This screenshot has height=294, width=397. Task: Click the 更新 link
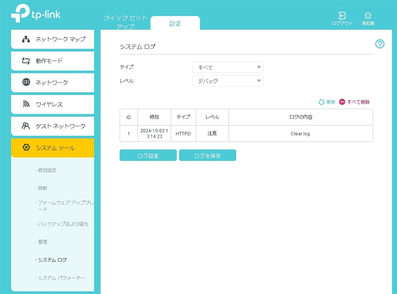click(331, 102)
